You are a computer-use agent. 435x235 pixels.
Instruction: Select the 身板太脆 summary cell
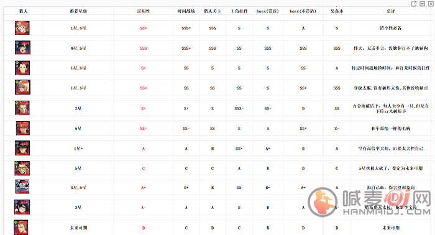click(391, 88)
